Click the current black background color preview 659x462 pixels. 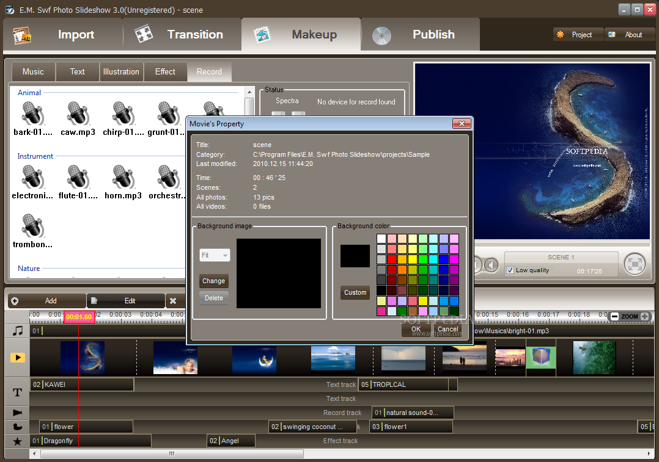(355, 256)
